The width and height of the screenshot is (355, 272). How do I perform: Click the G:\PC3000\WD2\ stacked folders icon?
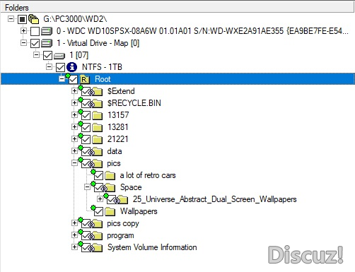33,19
